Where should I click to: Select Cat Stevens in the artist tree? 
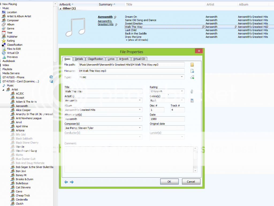click(23, 187)
